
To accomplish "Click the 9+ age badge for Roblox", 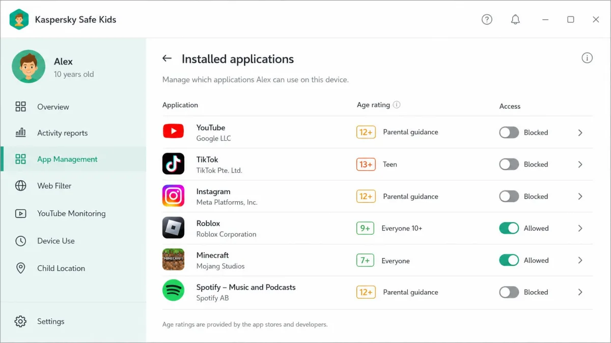I will click(x=365, y=228).
